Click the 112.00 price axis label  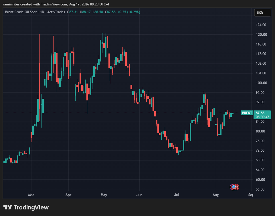tap(261, 54)
